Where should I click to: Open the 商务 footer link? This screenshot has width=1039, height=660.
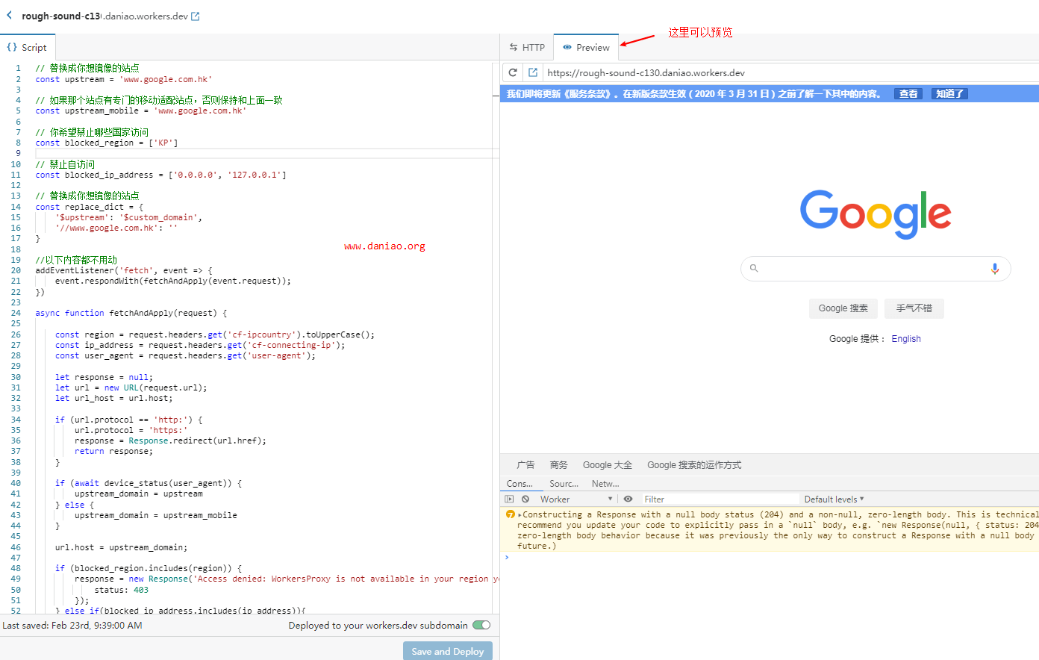[559, 465]
